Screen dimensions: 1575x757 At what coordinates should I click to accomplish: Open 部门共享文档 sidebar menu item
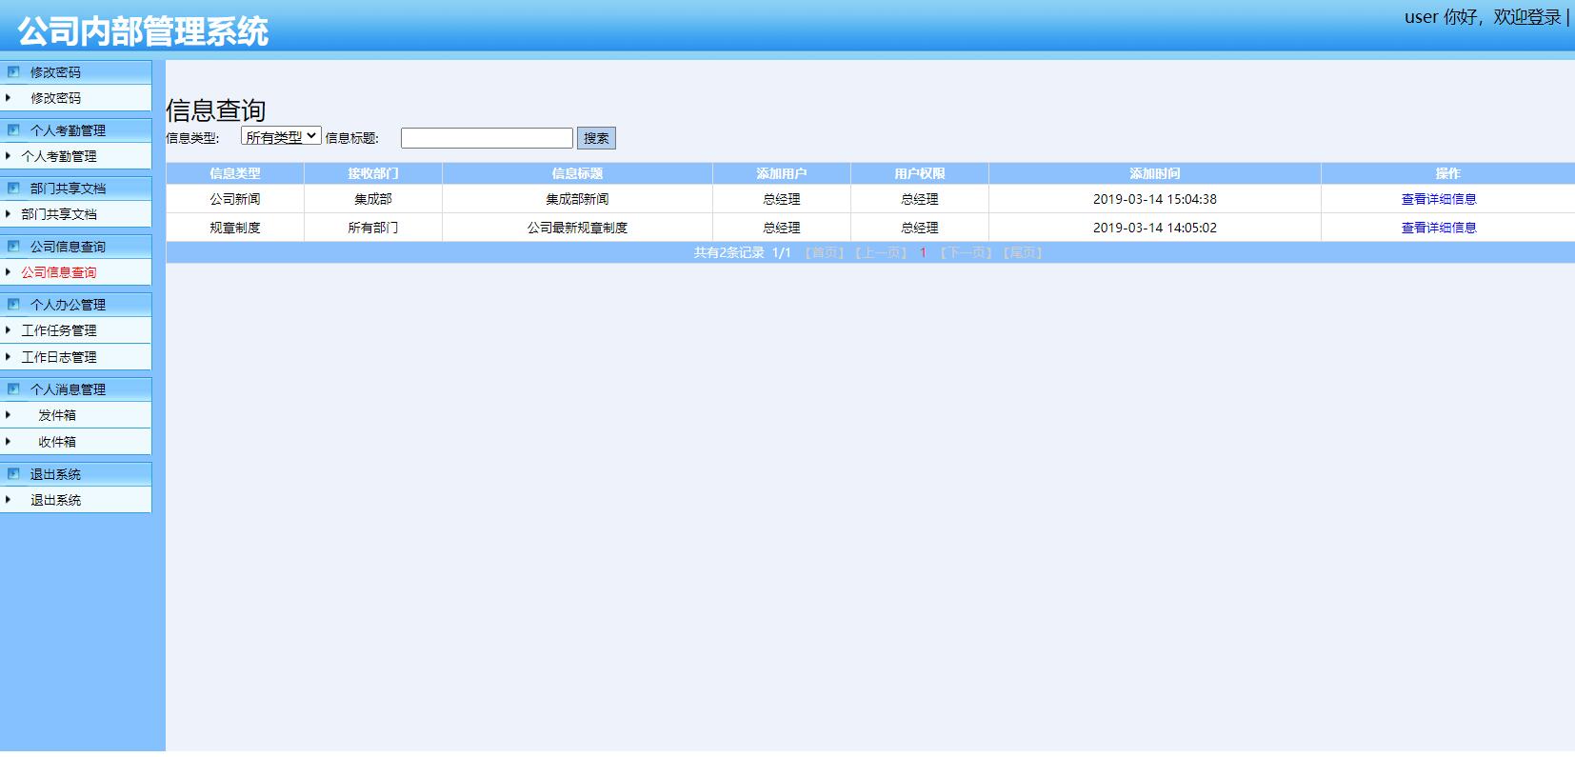59,214
